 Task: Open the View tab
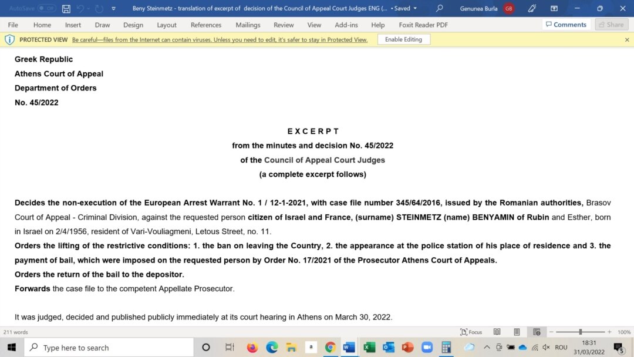point(314,25)
